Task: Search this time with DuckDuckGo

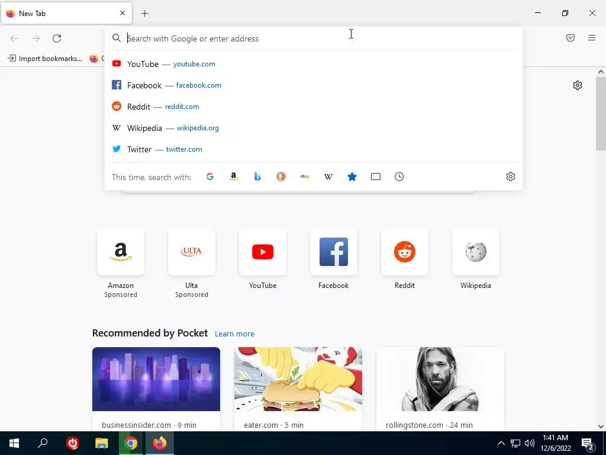Action: click(x=281, y=177)
